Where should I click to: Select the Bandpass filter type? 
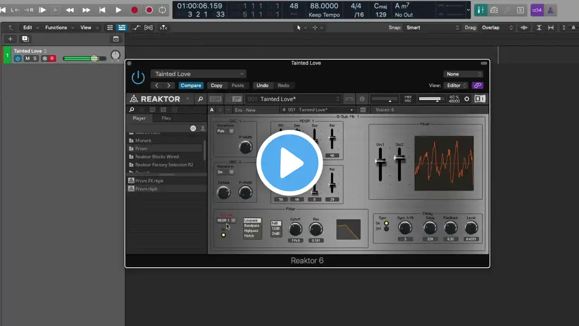click(x=252, y=225)
